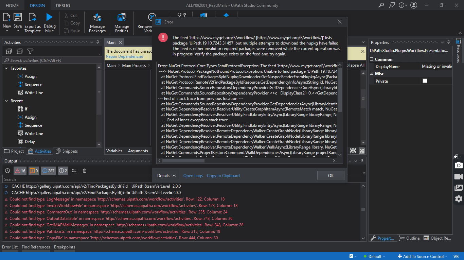Click the Open Logs link
Image resolution: width=464 pixels, height=260 pixels.
tap(193, 176)
